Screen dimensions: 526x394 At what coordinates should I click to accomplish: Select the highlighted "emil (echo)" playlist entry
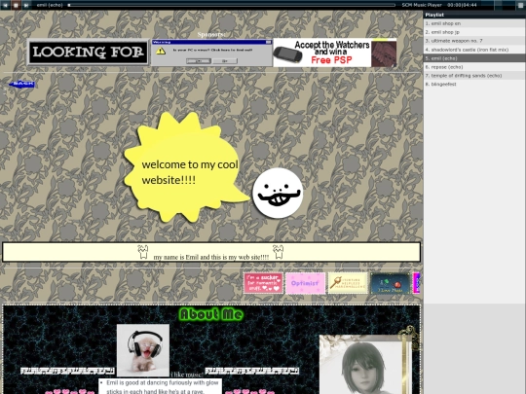click(474, 58)
